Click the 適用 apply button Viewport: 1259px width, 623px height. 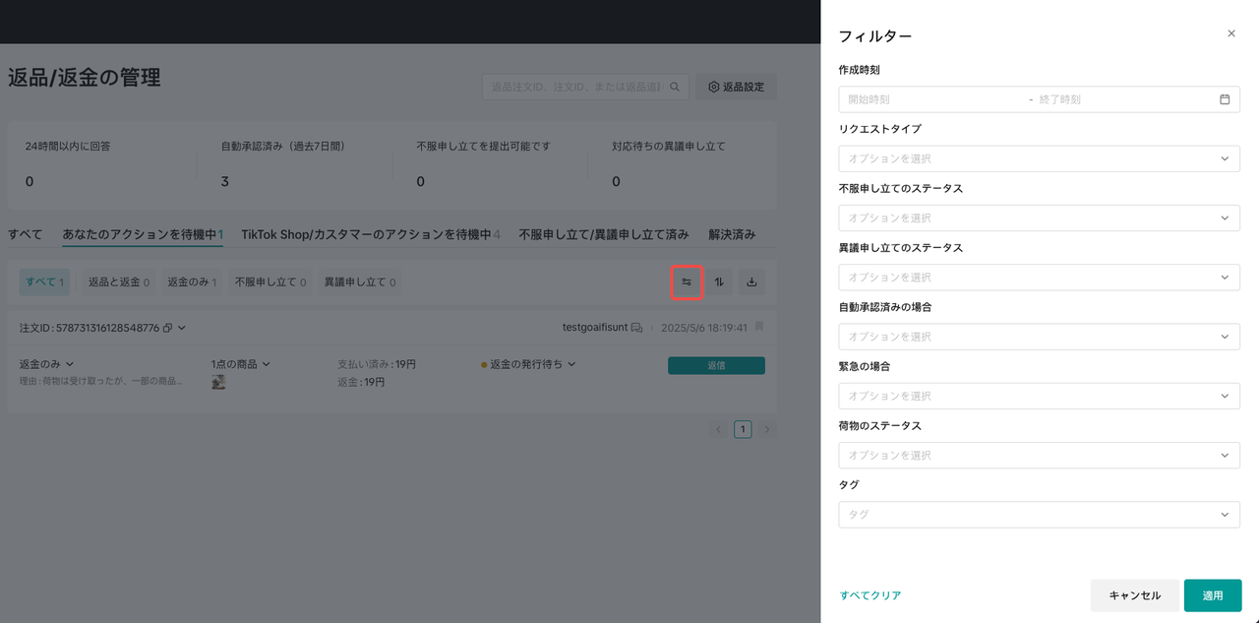[1212, 594]
